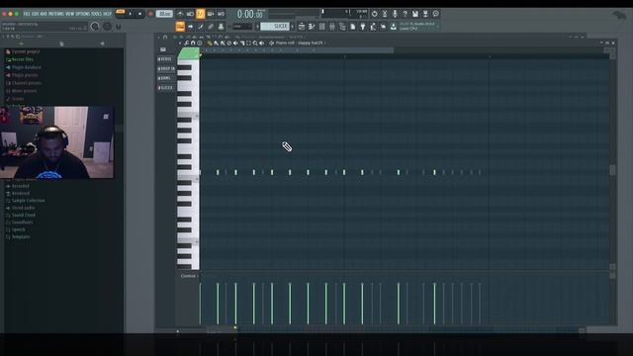Click the main volume knob
The width and height of the screenshot is (633, 356).
click(x=95, y=27)
